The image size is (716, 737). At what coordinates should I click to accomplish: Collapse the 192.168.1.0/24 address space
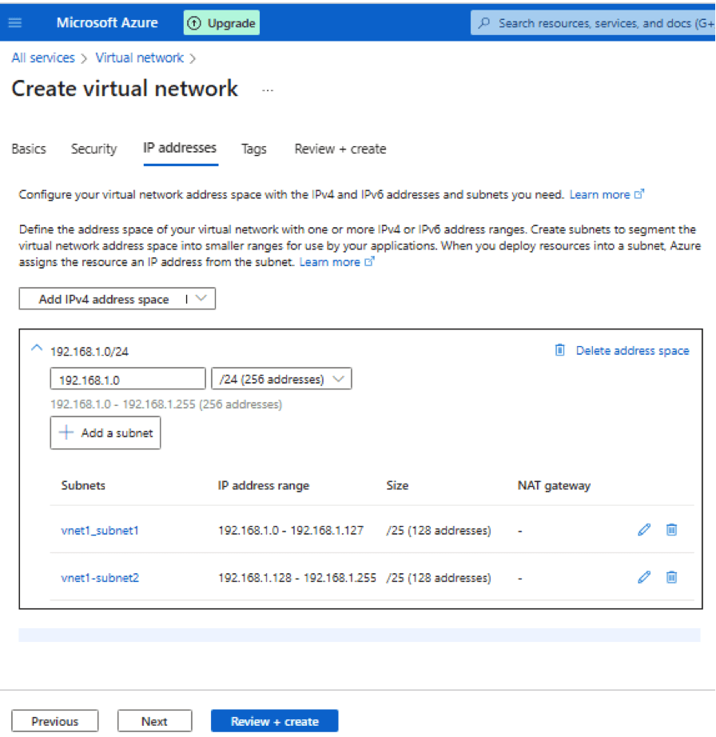click(x=36, y=349)
